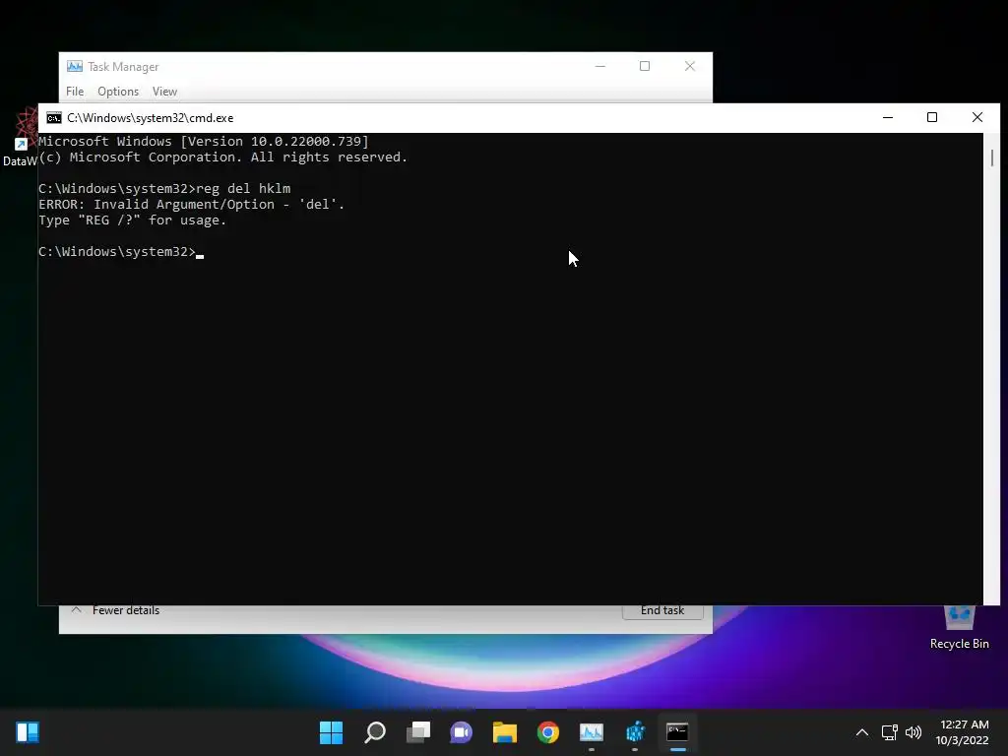Open Task Manager Options menu

coord(118,92)
